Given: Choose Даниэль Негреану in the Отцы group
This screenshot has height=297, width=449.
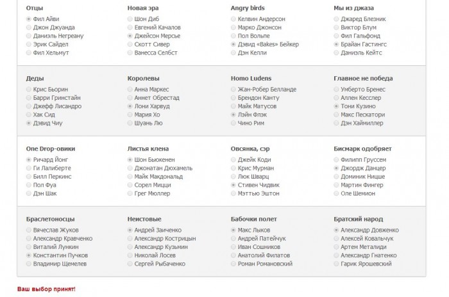Looking at the screenshot, I should (29, 36).
